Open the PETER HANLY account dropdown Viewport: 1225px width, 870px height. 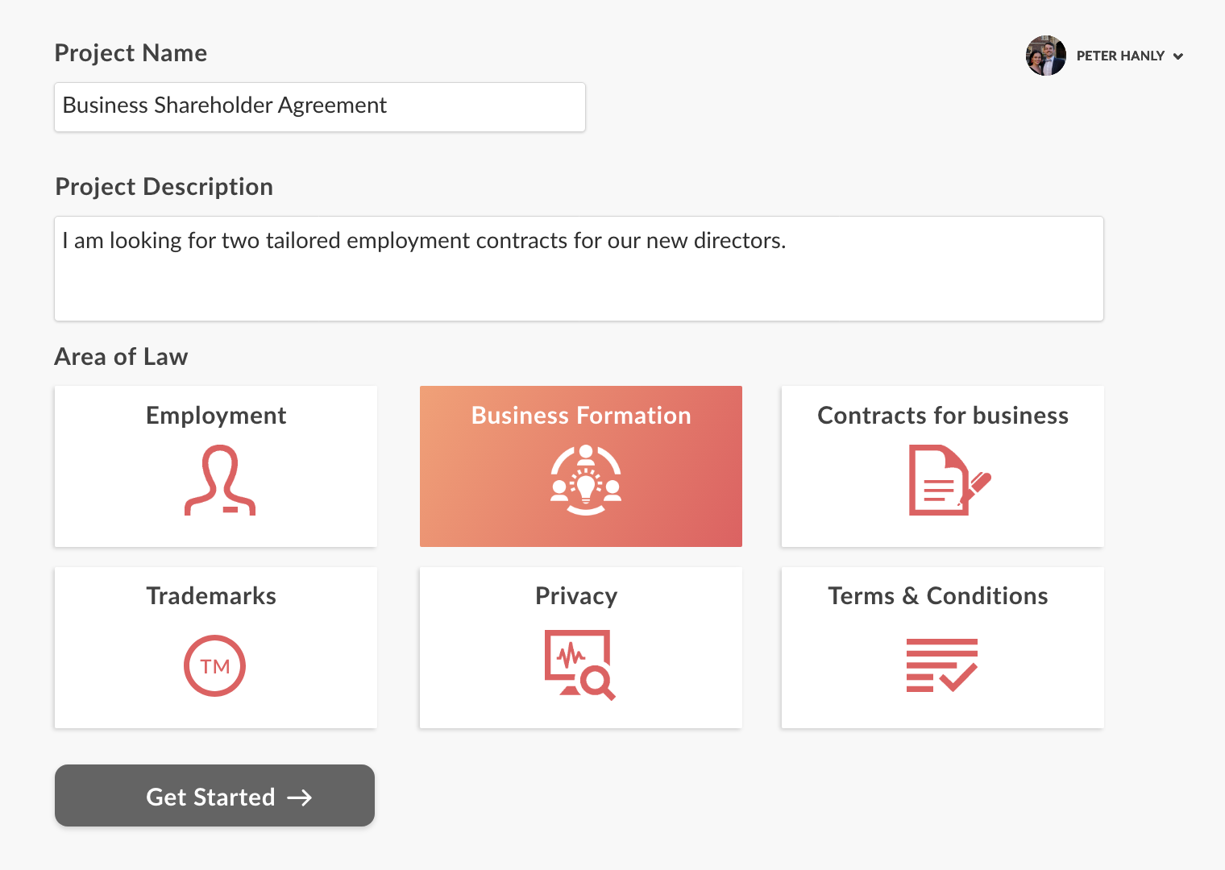tap(1120, 56)
